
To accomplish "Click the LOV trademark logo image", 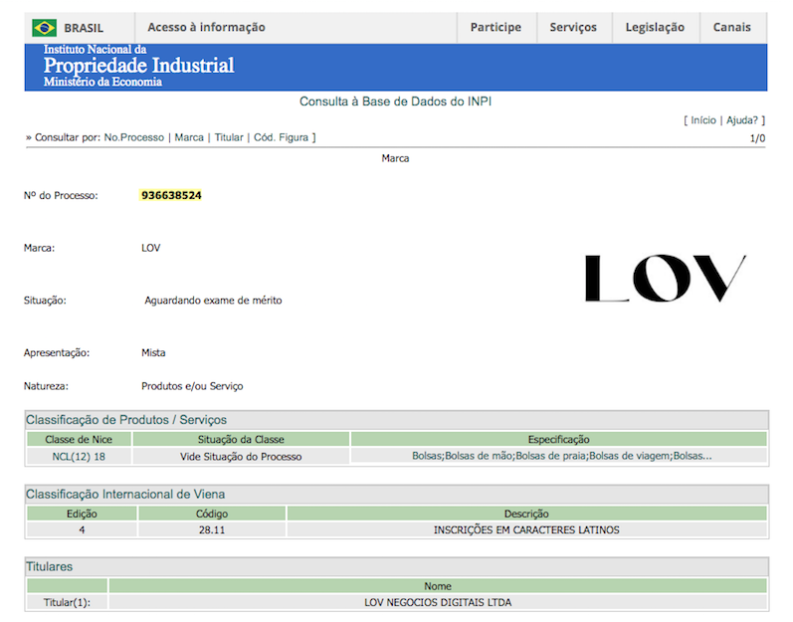I will (665, 278).
